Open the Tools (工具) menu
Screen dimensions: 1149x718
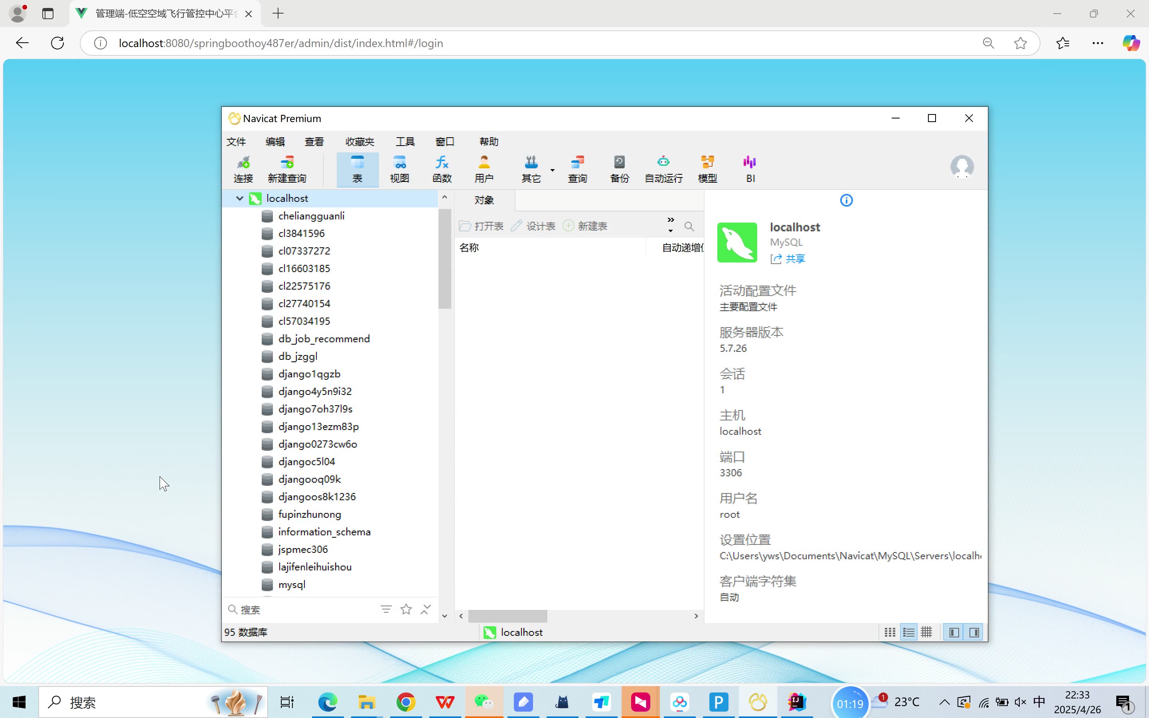(405, 142)
